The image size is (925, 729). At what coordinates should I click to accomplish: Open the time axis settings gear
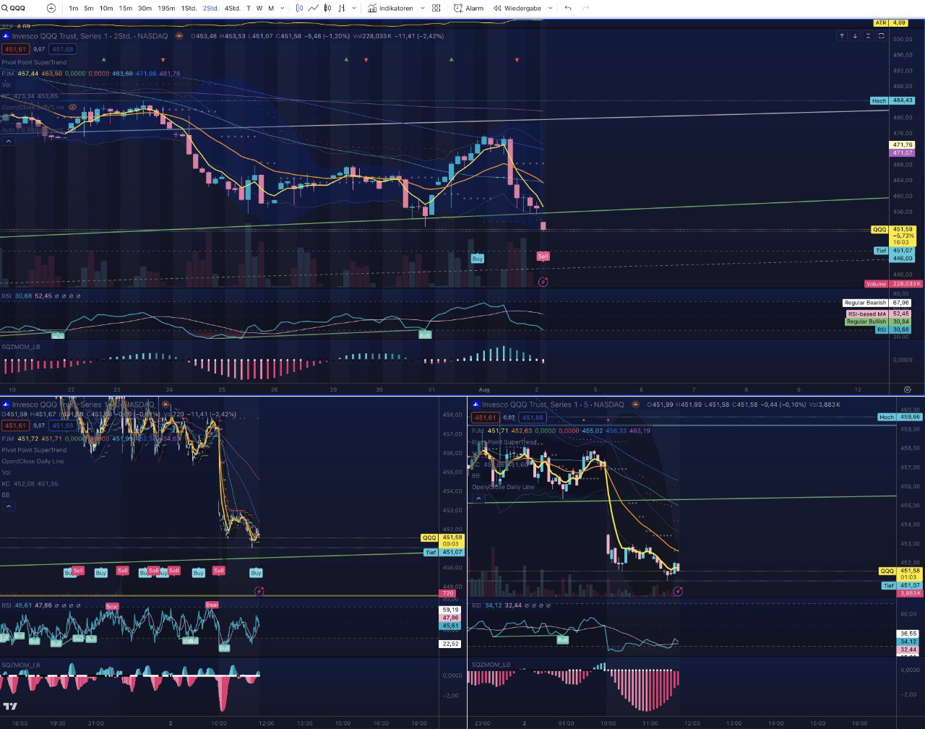click(908, 389)
